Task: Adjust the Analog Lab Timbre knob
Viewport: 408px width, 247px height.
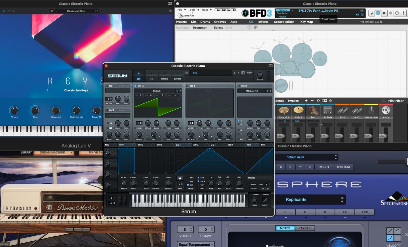Action: 14,110
